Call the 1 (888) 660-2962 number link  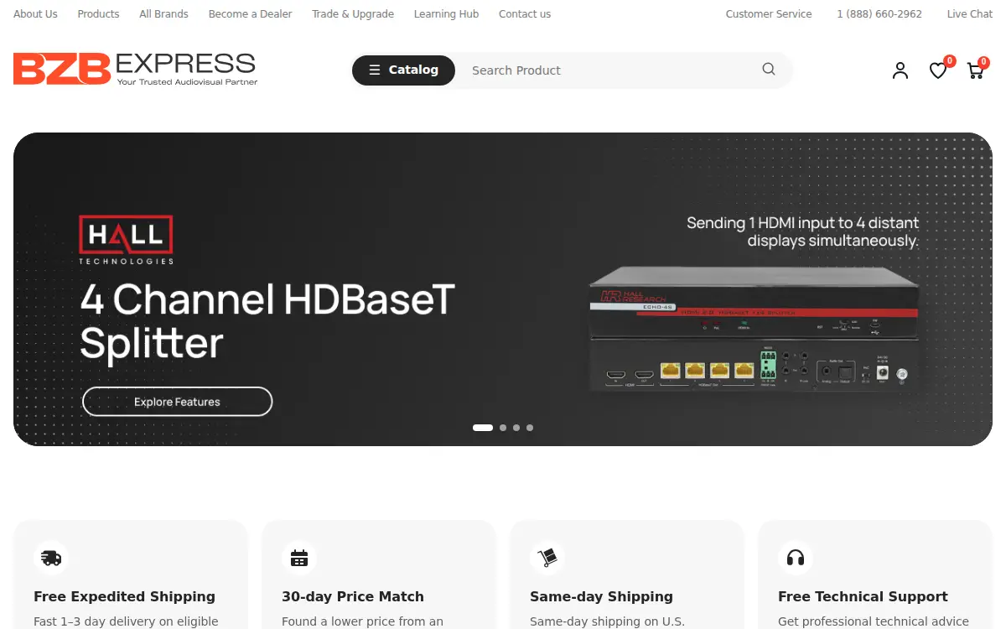[x=879, y=14]
